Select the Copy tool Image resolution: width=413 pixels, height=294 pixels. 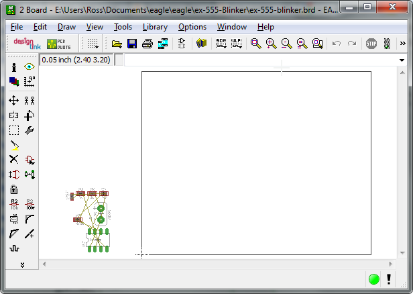coord(29,101)
